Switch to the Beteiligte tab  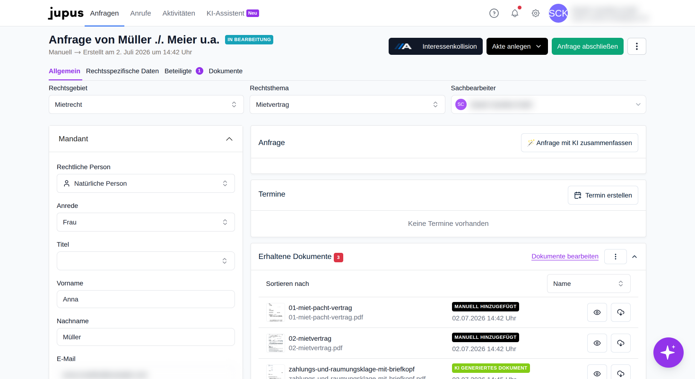point(183,71)
